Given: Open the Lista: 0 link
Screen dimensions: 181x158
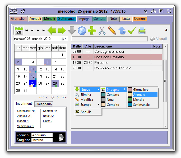Looking at the screenshot, I should pos(48,121).
